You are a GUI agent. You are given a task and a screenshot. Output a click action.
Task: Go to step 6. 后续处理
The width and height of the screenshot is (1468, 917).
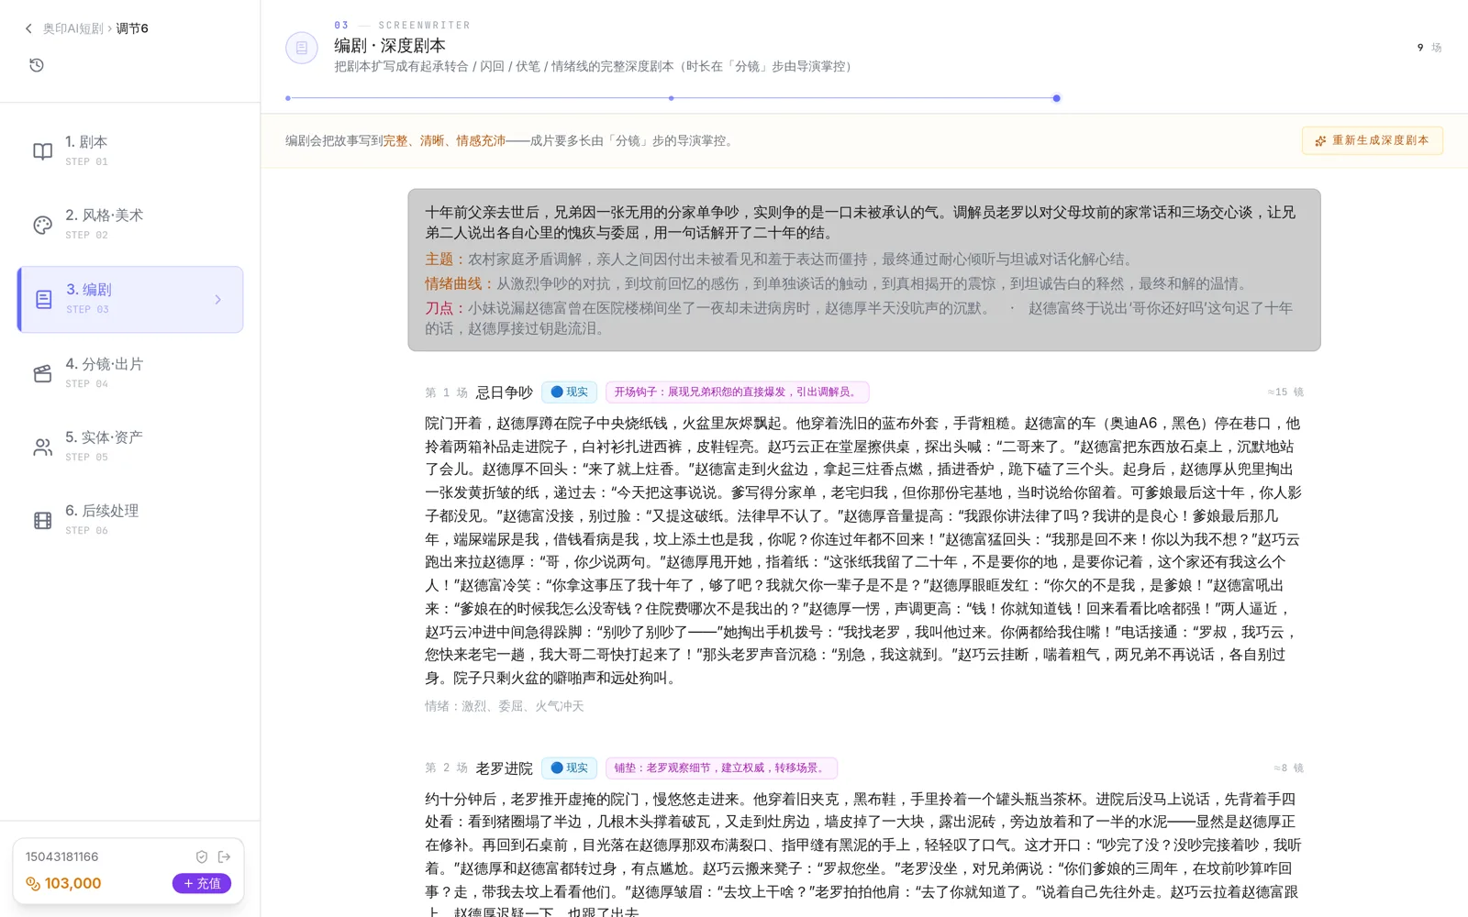point(130,520)
